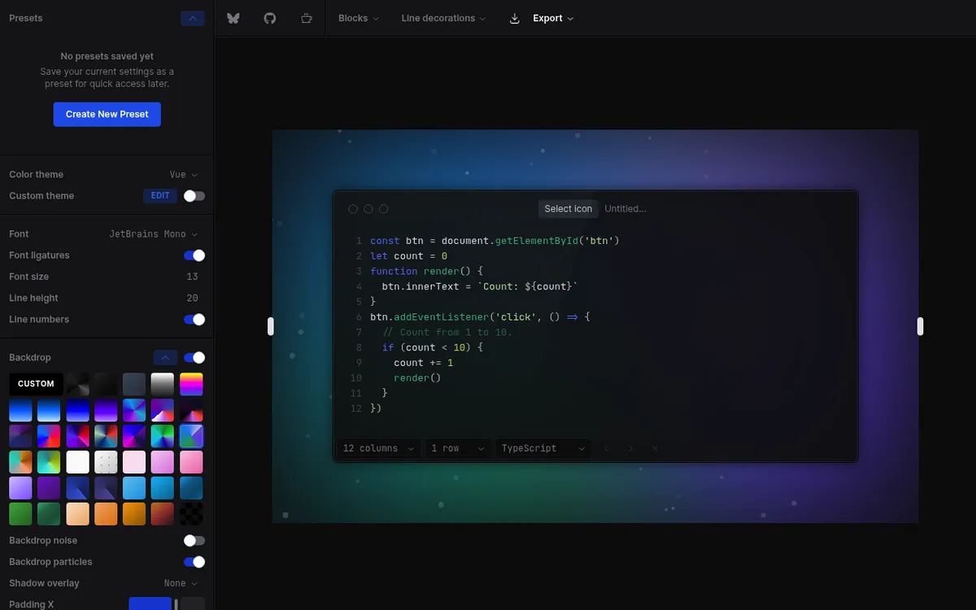Click the third window control circle
This screenshot has width=976, height=610.
pos(384,209)
